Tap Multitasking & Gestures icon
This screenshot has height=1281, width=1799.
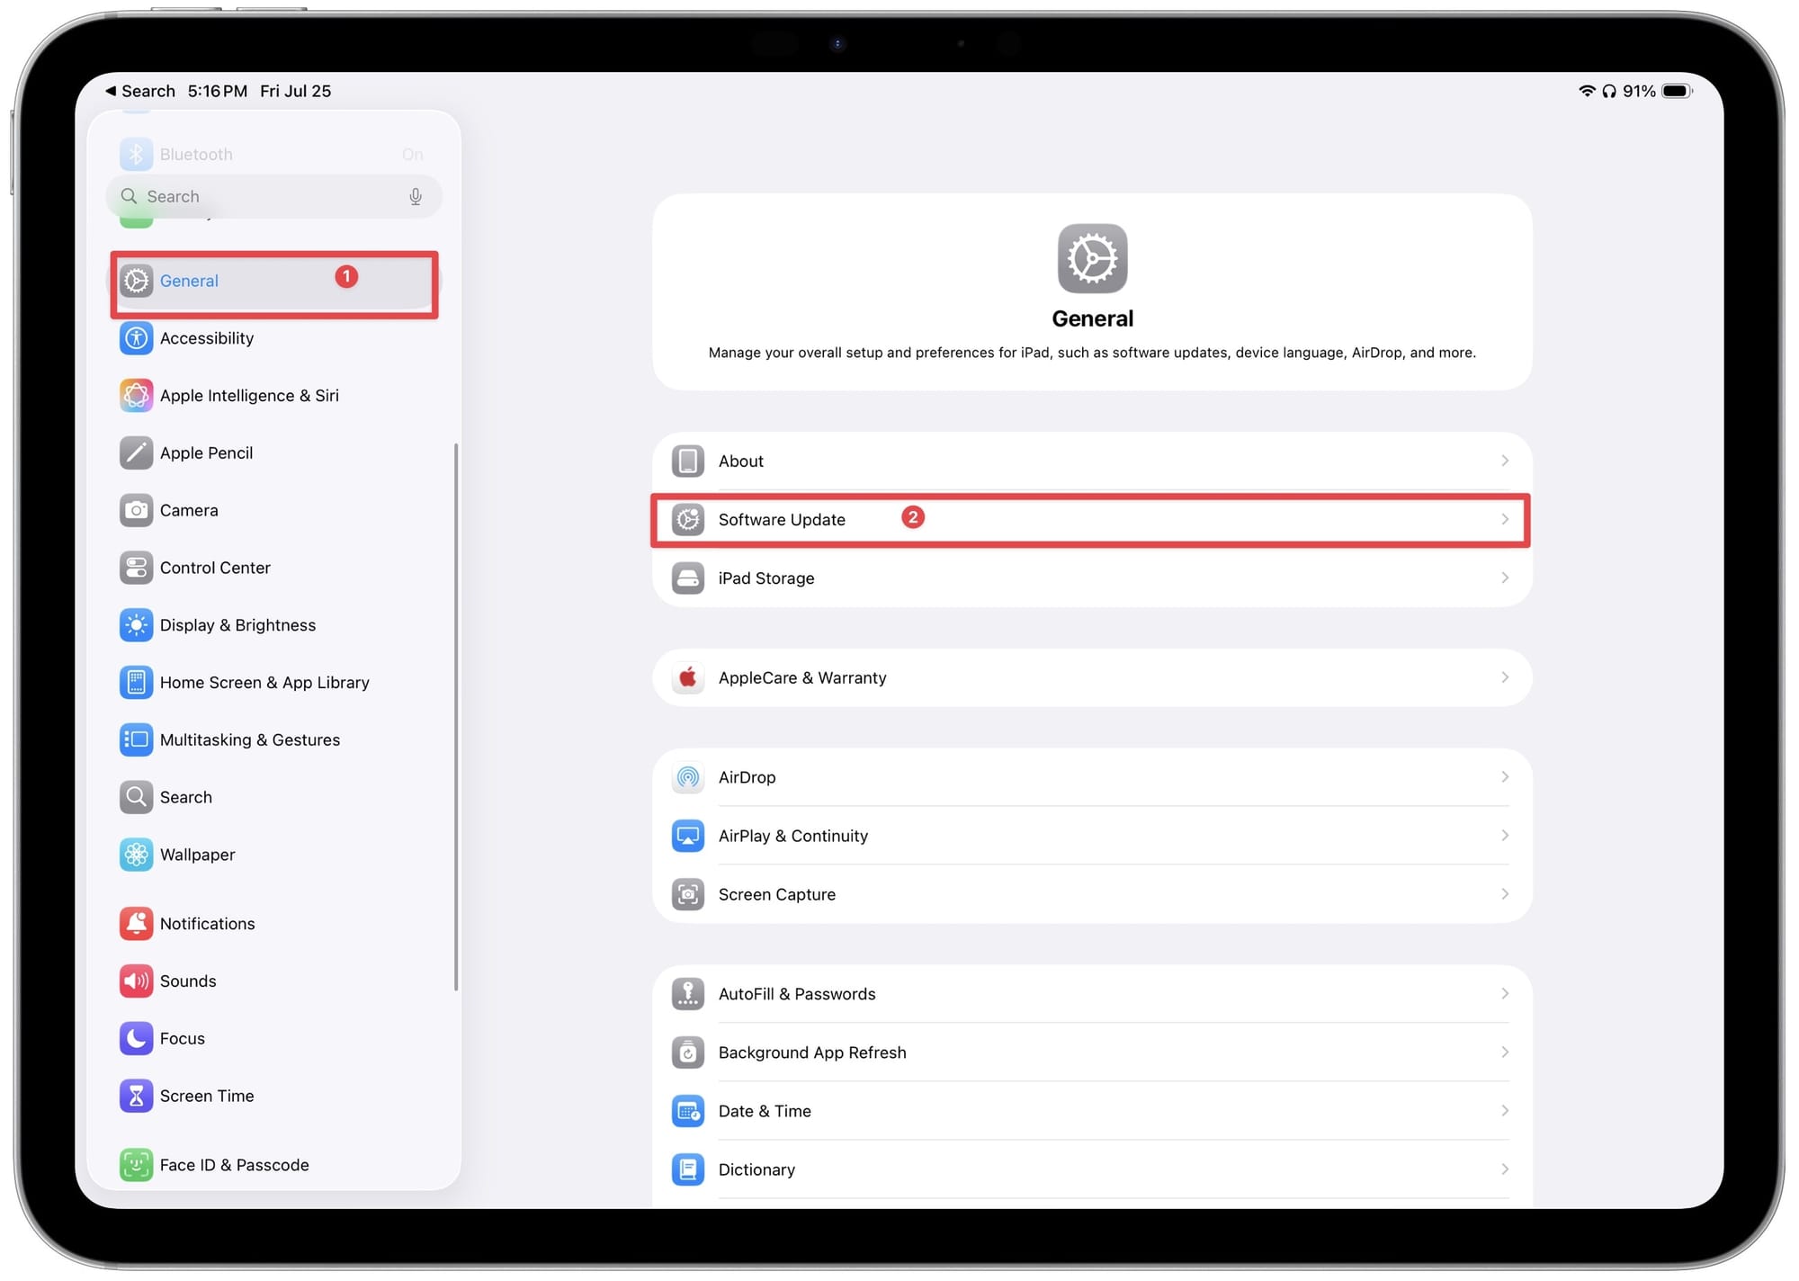click(x=136, y=739)
